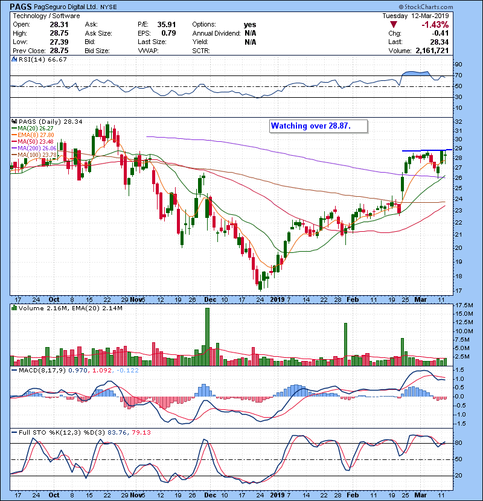The width and height of the screenshot is (483, 501).
Task: Click the Annual Dividend label
Action: (216, 33)
